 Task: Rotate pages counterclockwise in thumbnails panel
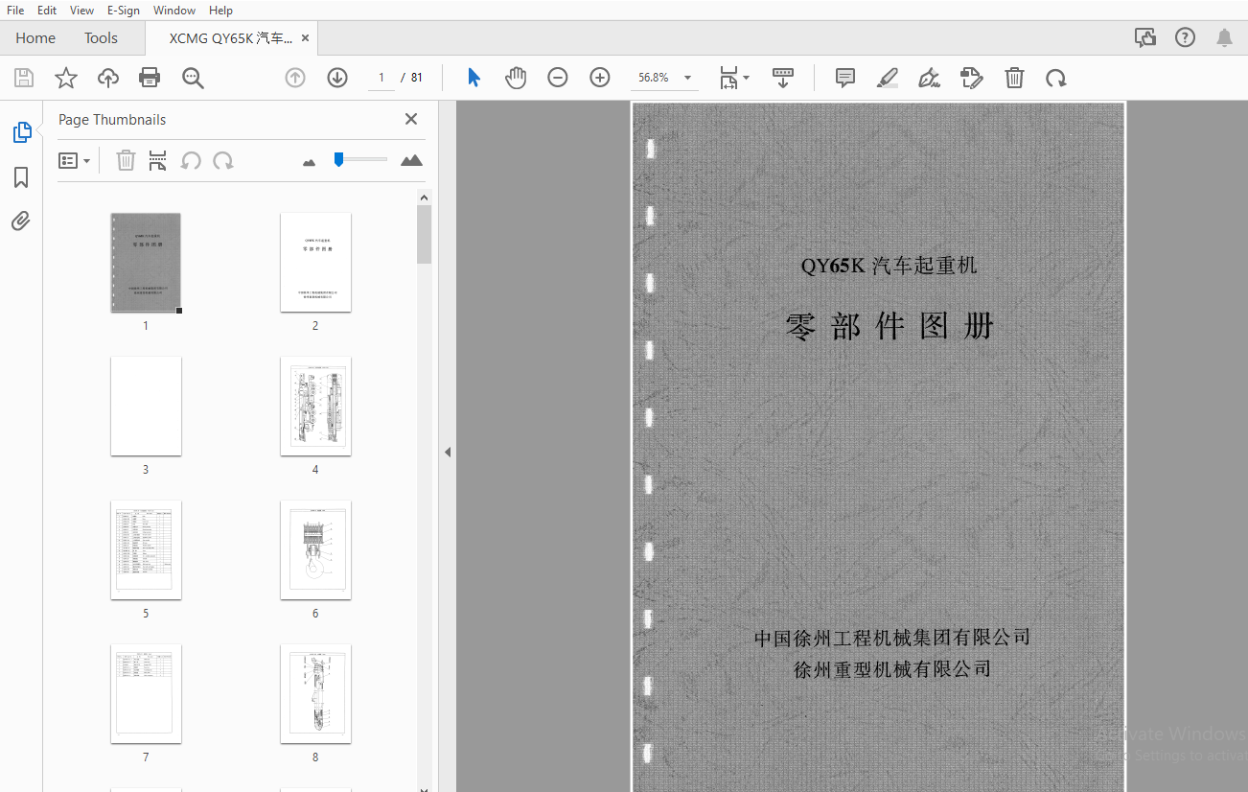[191, 160]
